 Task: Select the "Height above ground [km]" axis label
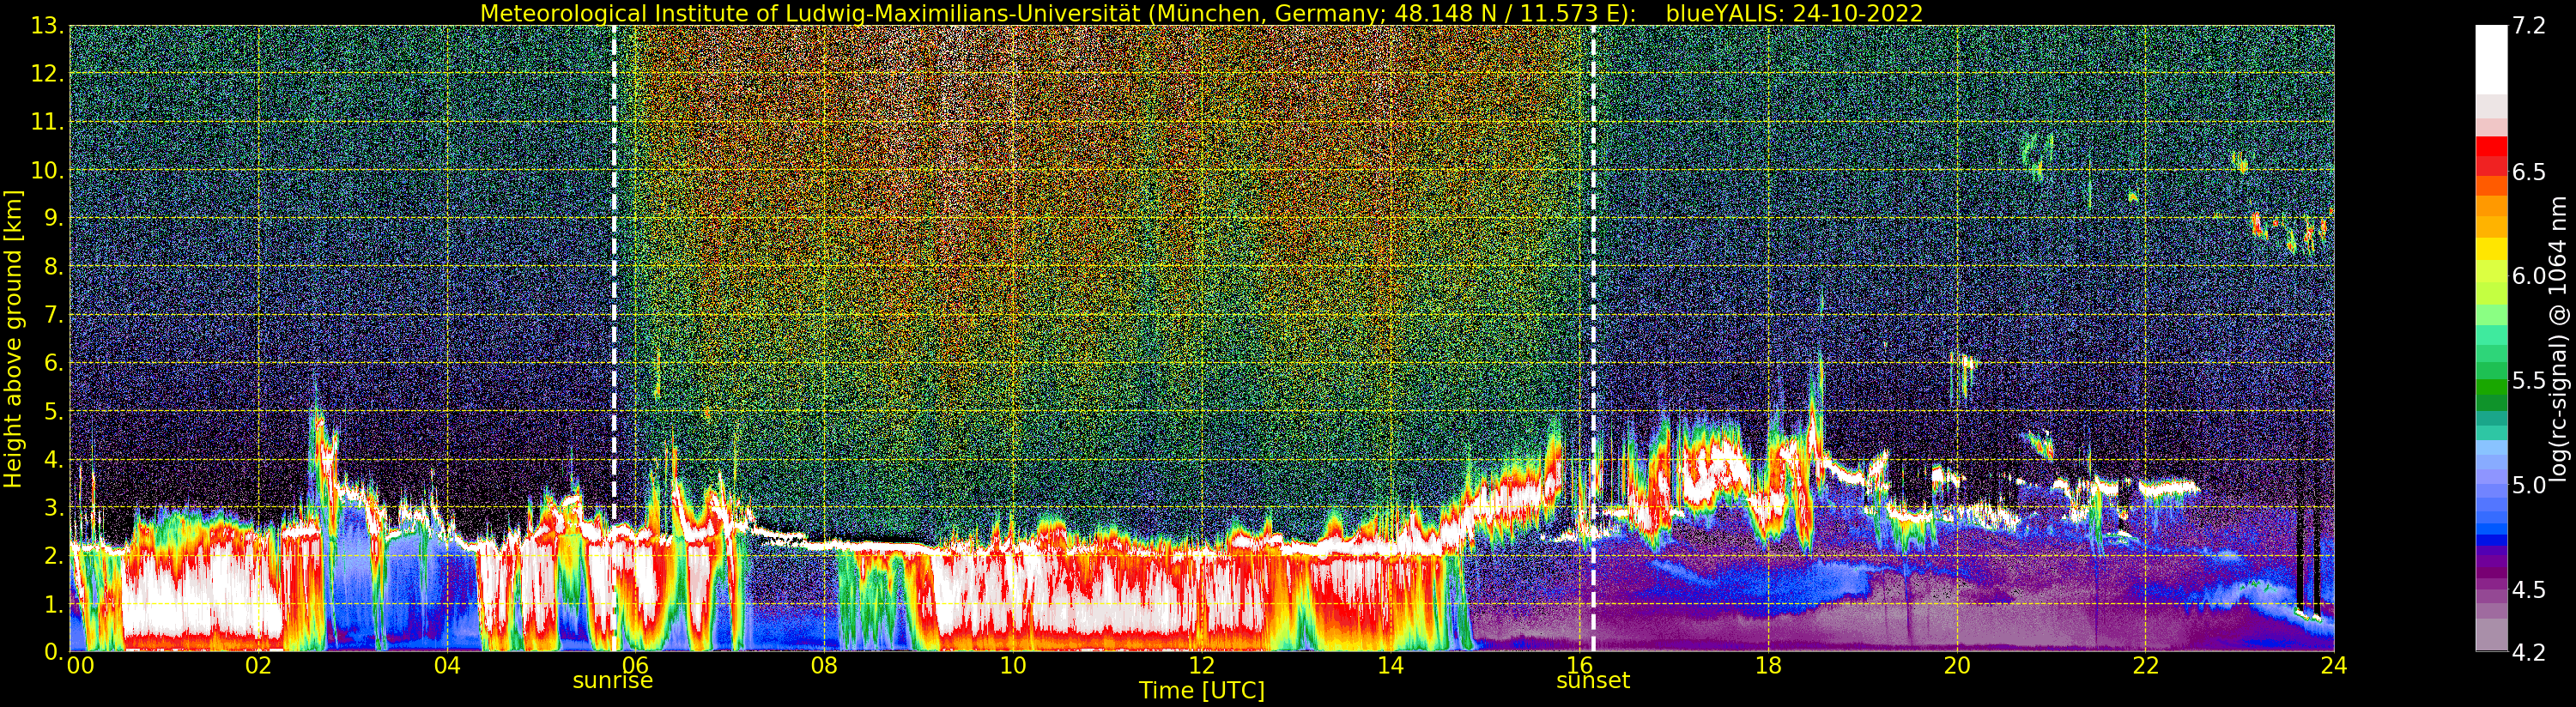13,338
